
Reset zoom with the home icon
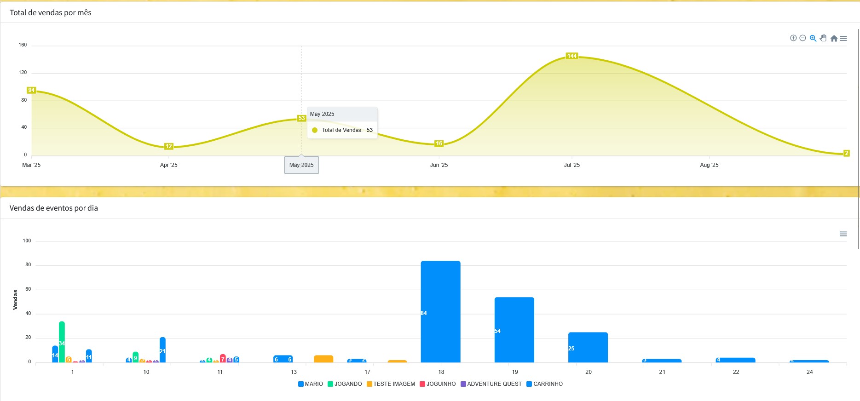click(834, 39)
